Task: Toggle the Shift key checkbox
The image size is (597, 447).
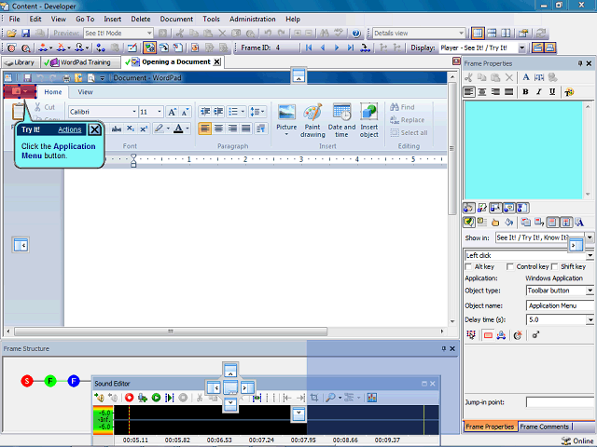Action: [555, 267]
